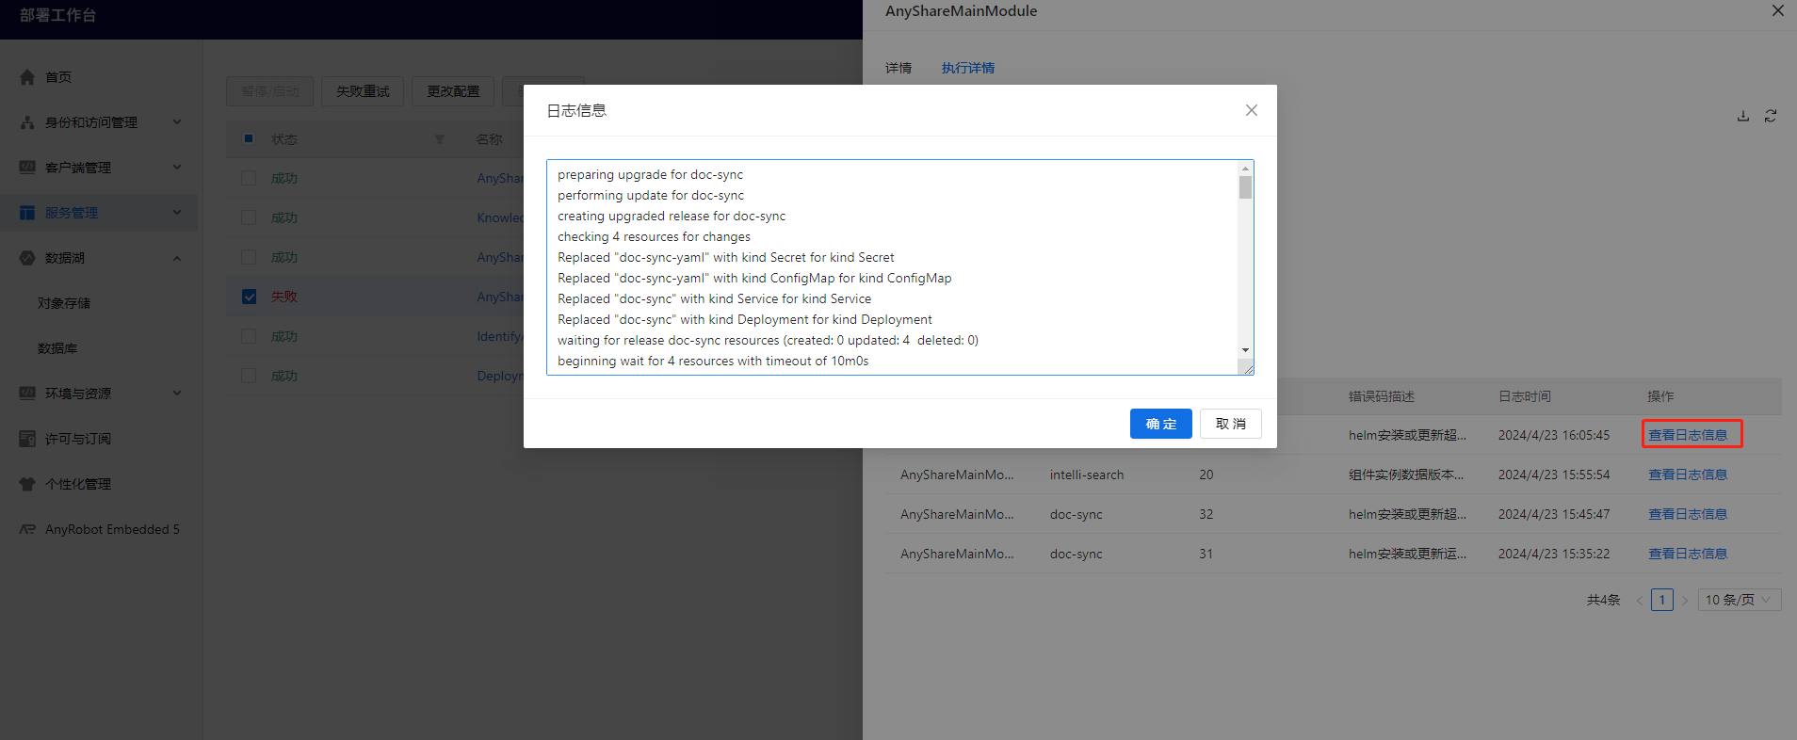Screen dimensions: 1797x740
Task: Click the 更改配置 button
Action: tap(453, 91)
